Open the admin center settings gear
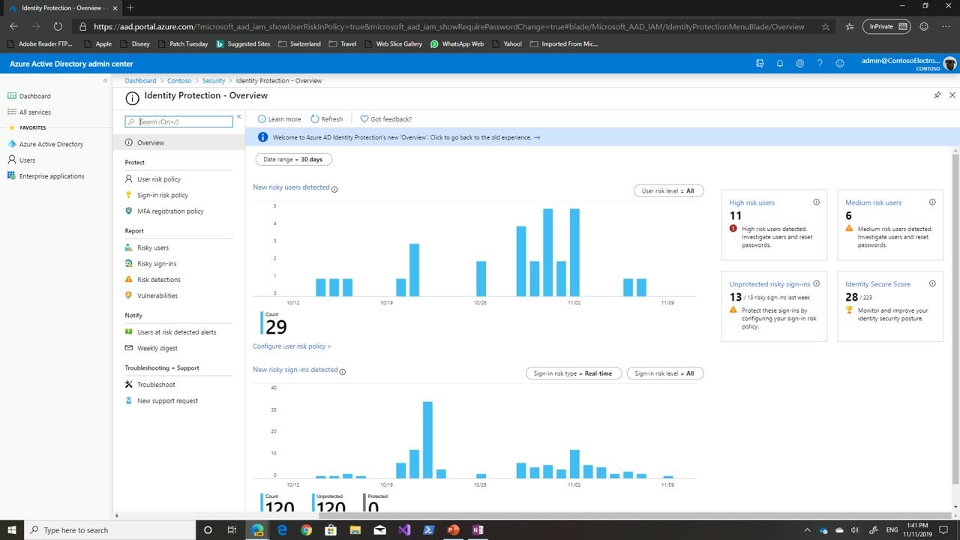 click(x=799, y=64)
